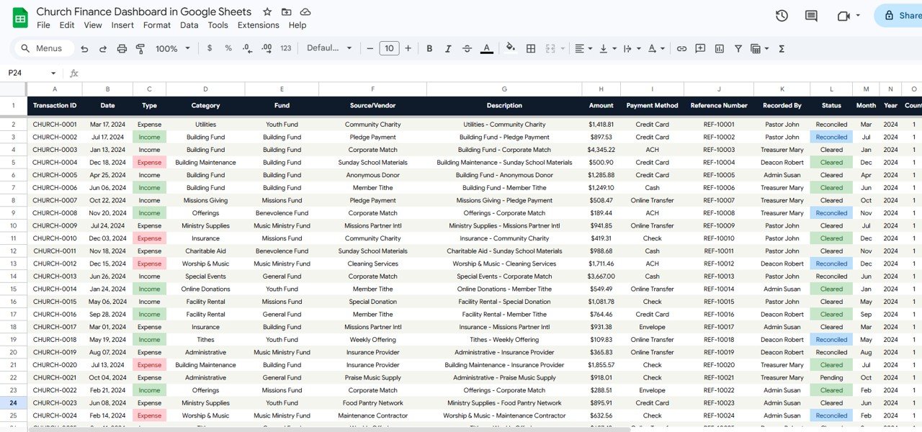Star this document as a favorite
The height and width of the screenshot is (432, 922).
(x=267, y=12)
